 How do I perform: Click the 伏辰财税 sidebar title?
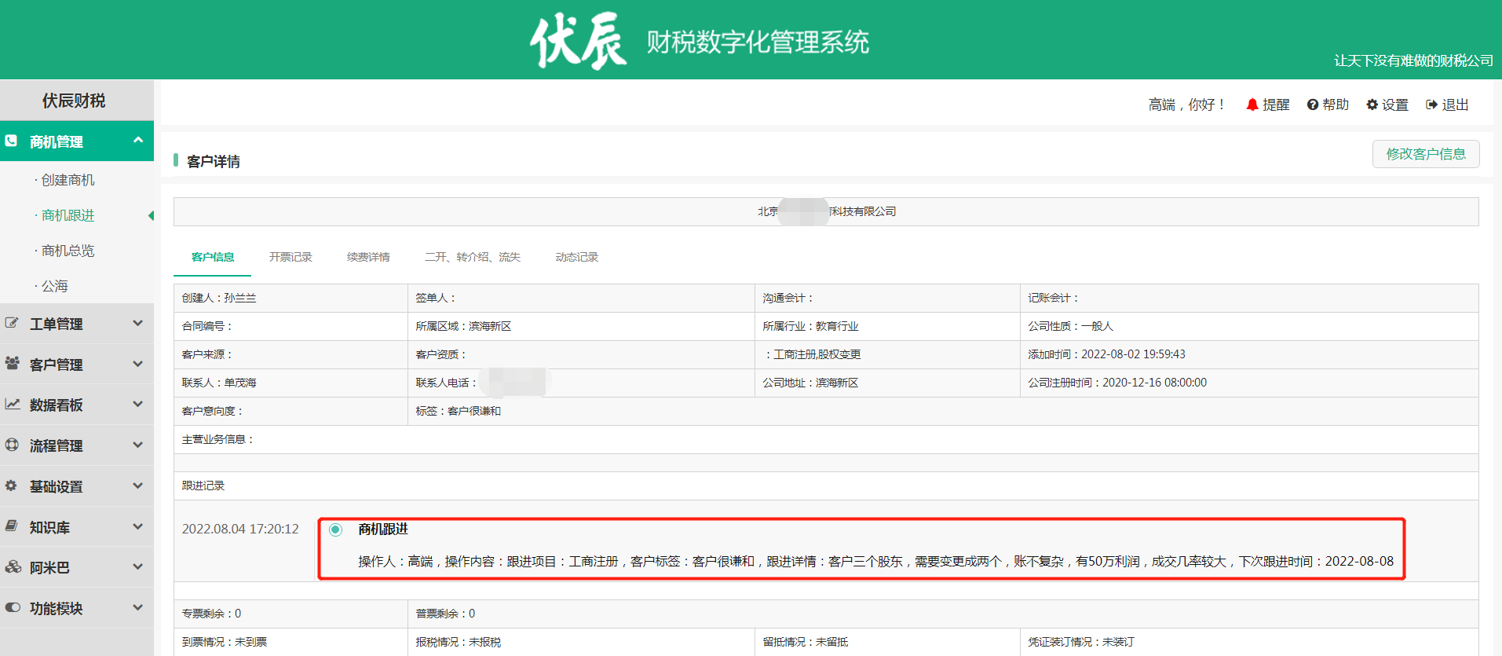(x=74, y=101)
